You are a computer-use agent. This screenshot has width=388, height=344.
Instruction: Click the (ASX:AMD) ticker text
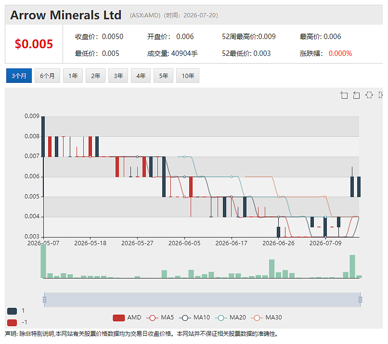coord(145,15)
